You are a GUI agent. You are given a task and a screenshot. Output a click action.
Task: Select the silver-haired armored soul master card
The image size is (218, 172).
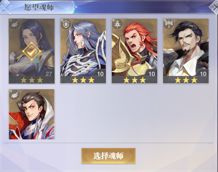coord(83,51)
